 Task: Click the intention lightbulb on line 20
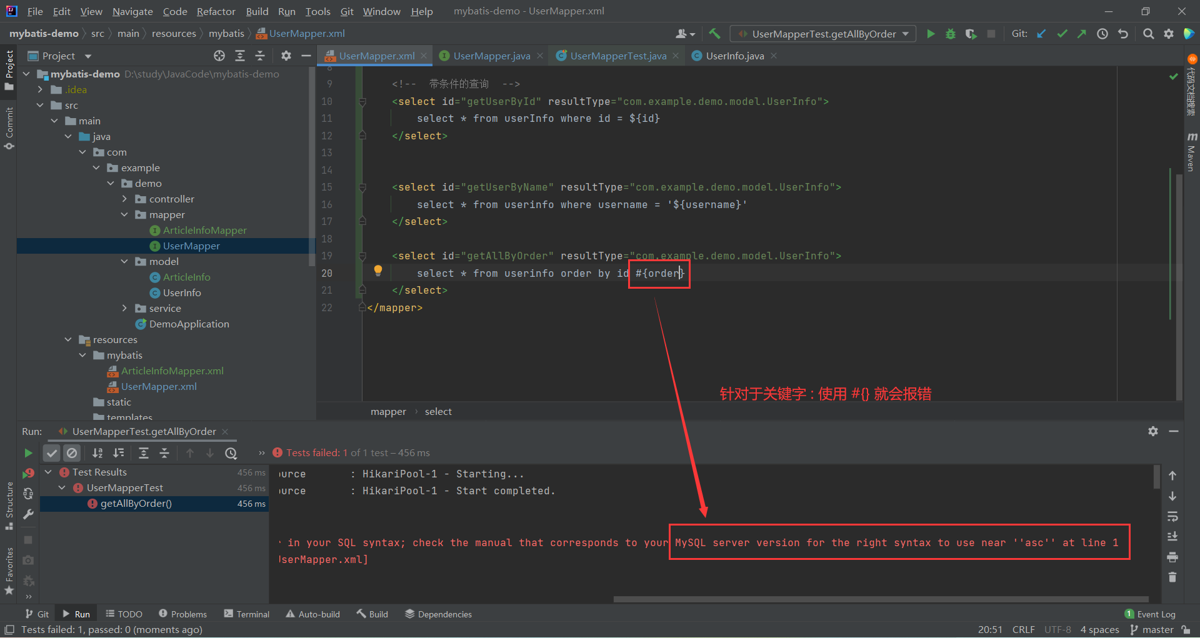tap(377, 271)
